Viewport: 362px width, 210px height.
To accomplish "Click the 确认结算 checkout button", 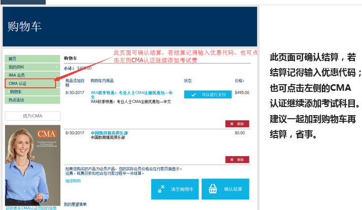I will click(x=225, y=189).
